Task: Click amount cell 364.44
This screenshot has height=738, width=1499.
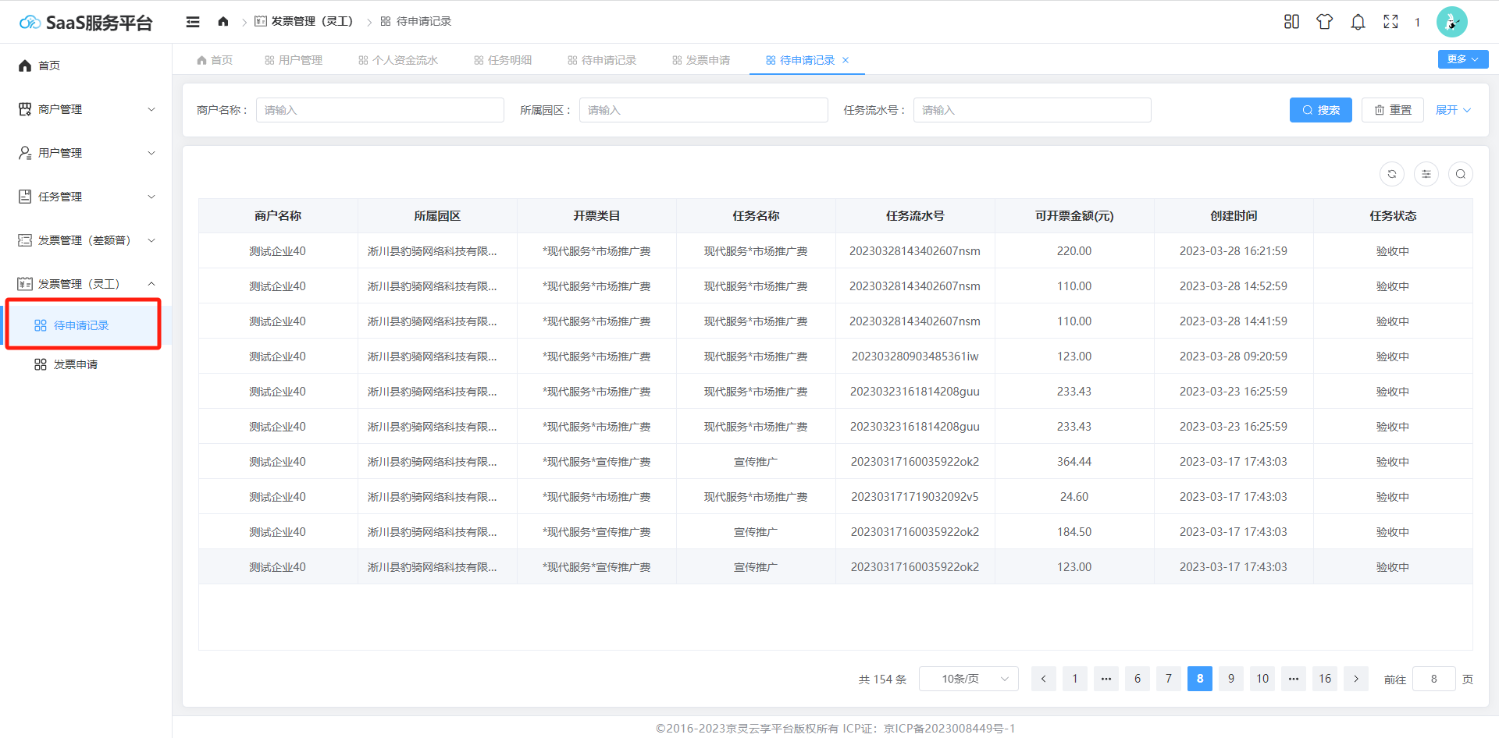Action: (x=1074, y=462)
